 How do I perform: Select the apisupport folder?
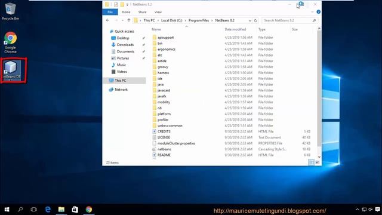[x=166, y=38]
